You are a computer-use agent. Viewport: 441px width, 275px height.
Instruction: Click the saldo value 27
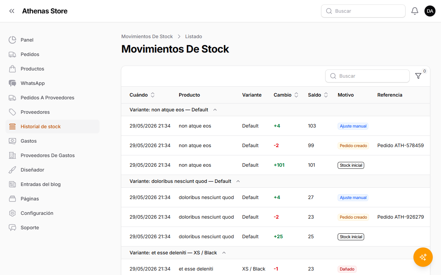pos(311,197)
